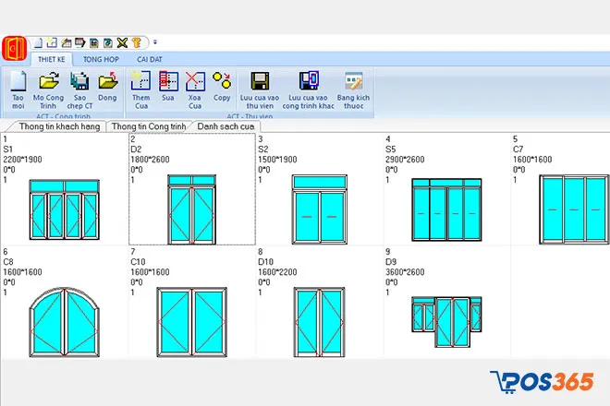The height and width of the screenshot is (406, 610).
Task: Click the Sao chep CT copy icon
Action: [x=80, y=81]
